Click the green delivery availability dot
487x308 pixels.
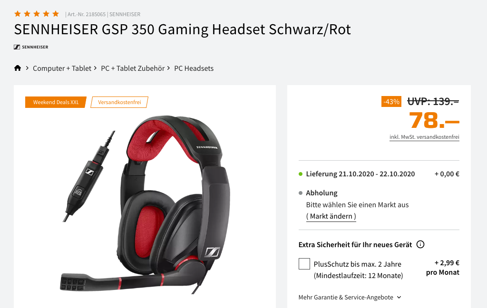301,174
